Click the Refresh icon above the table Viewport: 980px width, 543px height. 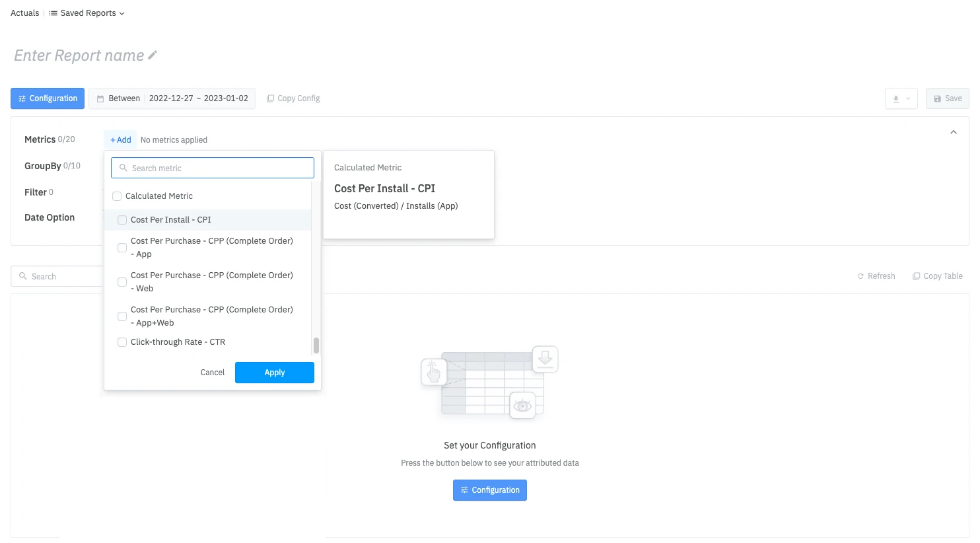[860, 276]
